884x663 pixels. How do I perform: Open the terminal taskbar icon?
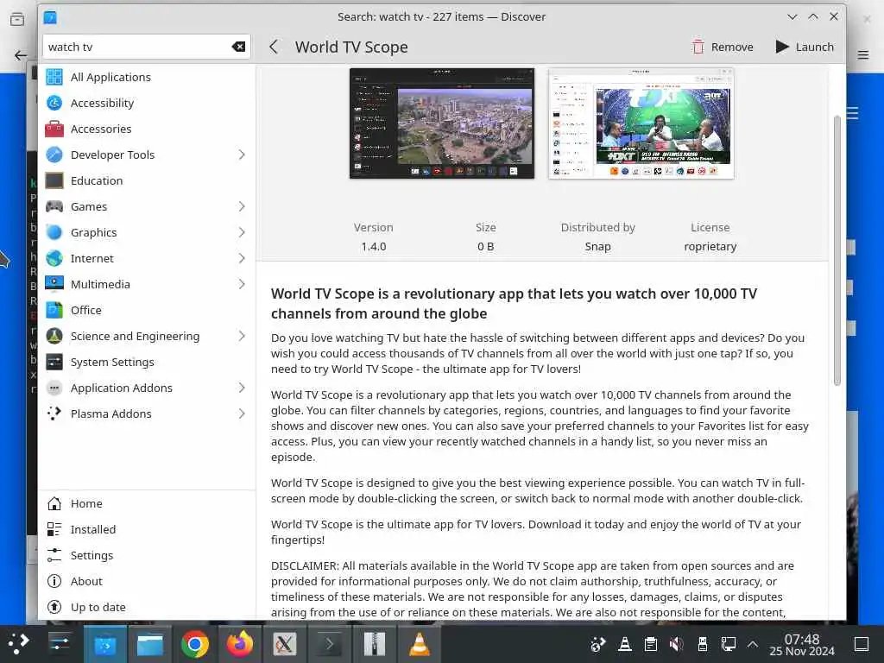point(329,644)
